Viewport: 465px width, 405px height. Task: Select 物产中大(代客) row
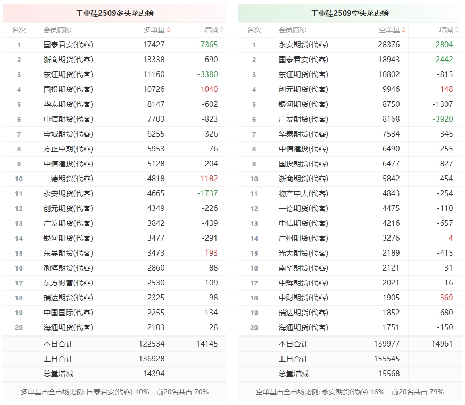pos(350,193)
